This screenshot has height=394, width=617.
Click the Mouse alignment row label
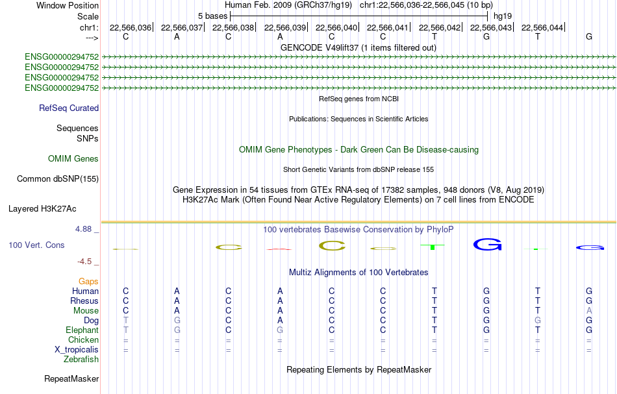[x=86, y=311]
